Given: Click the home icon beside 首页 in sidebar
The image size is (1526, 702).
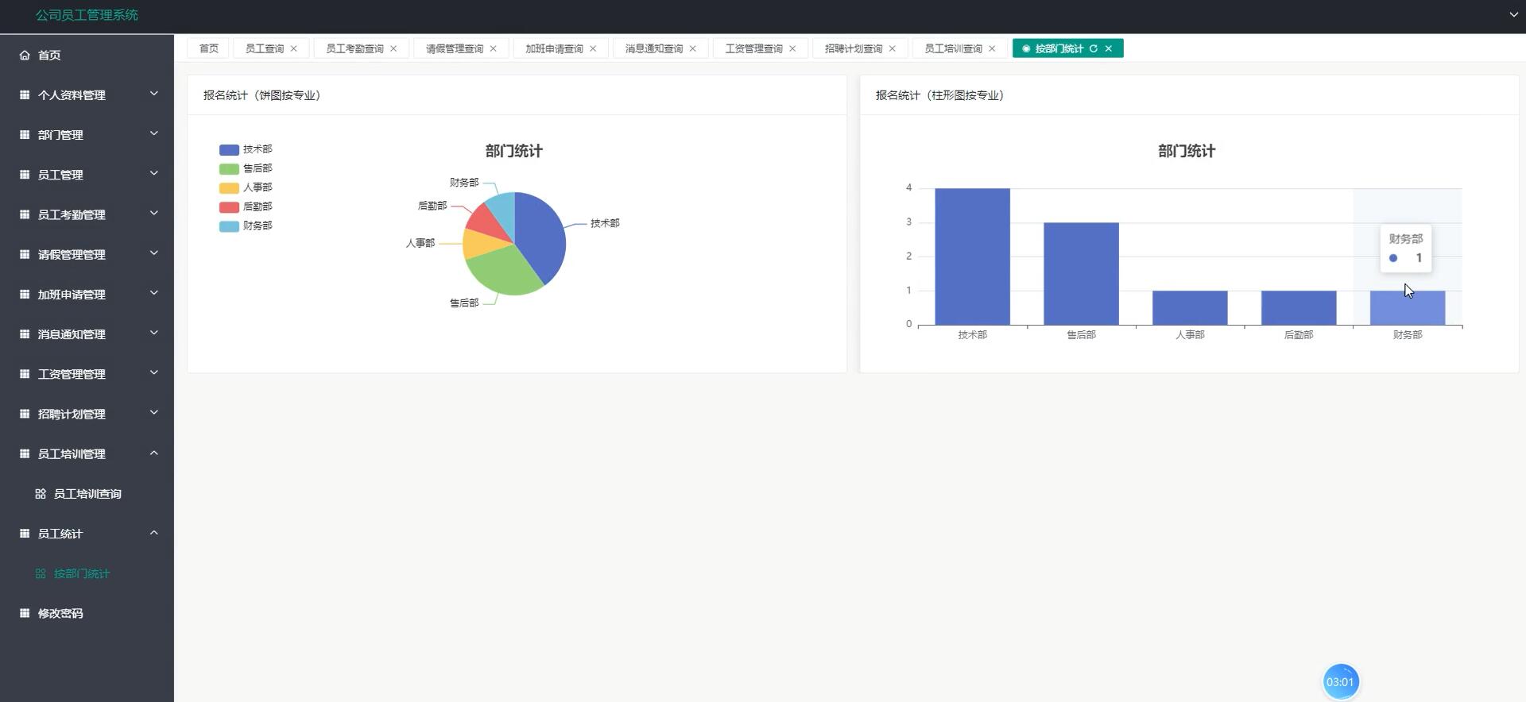Looking at the screenshot, I should click(25, 56).
